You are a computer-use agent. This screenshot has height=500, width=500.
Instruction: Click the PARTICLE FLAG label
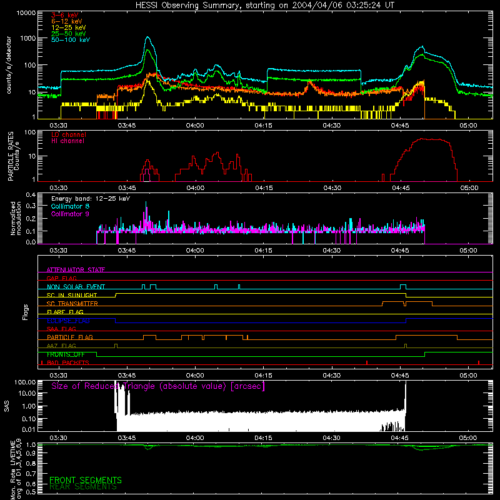point(70,337)
